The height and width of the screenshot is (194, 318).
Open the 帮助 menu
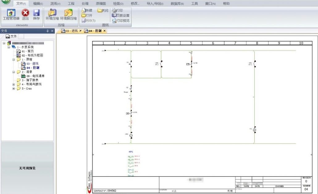226,3
